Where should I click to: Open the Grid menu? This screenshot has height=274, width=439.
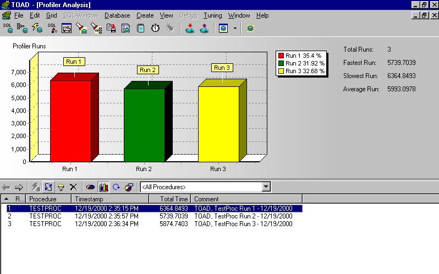tap(52, 15)
